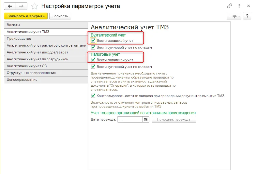Click the Аналитический учет ТМЗ page title
The width and height of the screenshot is (257, 174).
pyautogui.click(x=130, y=27)
